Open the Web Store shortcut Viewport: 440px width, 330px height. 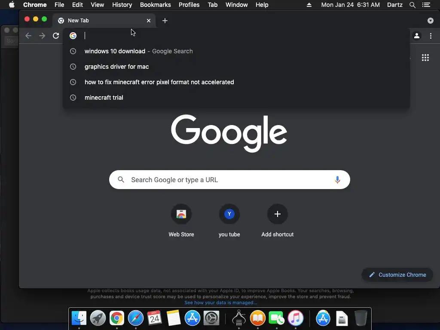pyautogui.click(x=181, y=221)
